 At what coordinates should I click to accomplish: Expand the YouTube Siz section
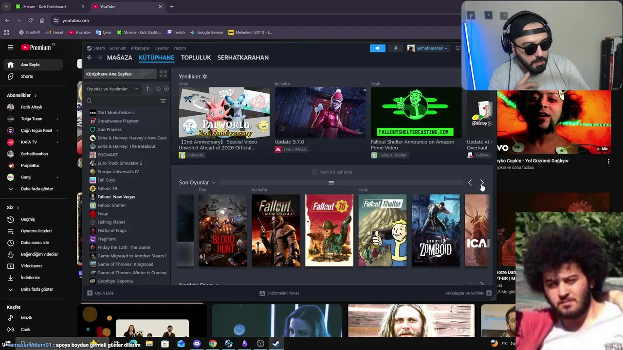13,208
